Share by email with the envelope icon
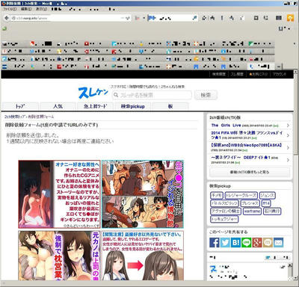This screenshot has width=299, height=287. click(x=279, y=242)
